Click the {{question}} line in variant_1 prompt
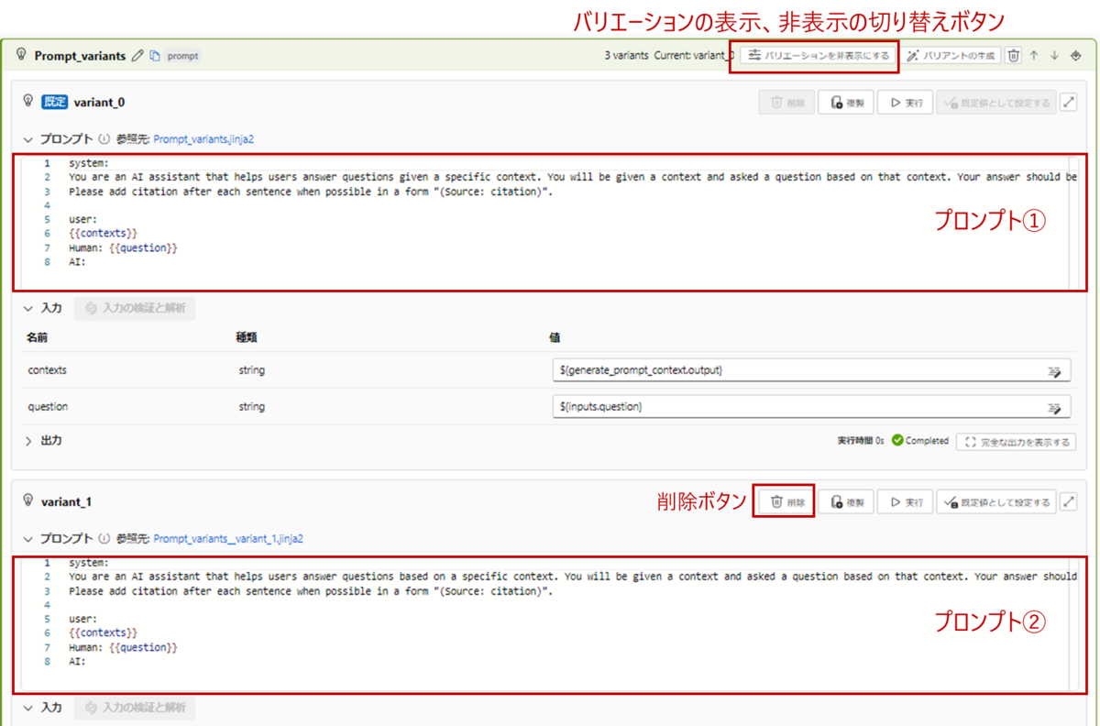Viewport: 1100px width, 726px height. click(x=123, y=647)
